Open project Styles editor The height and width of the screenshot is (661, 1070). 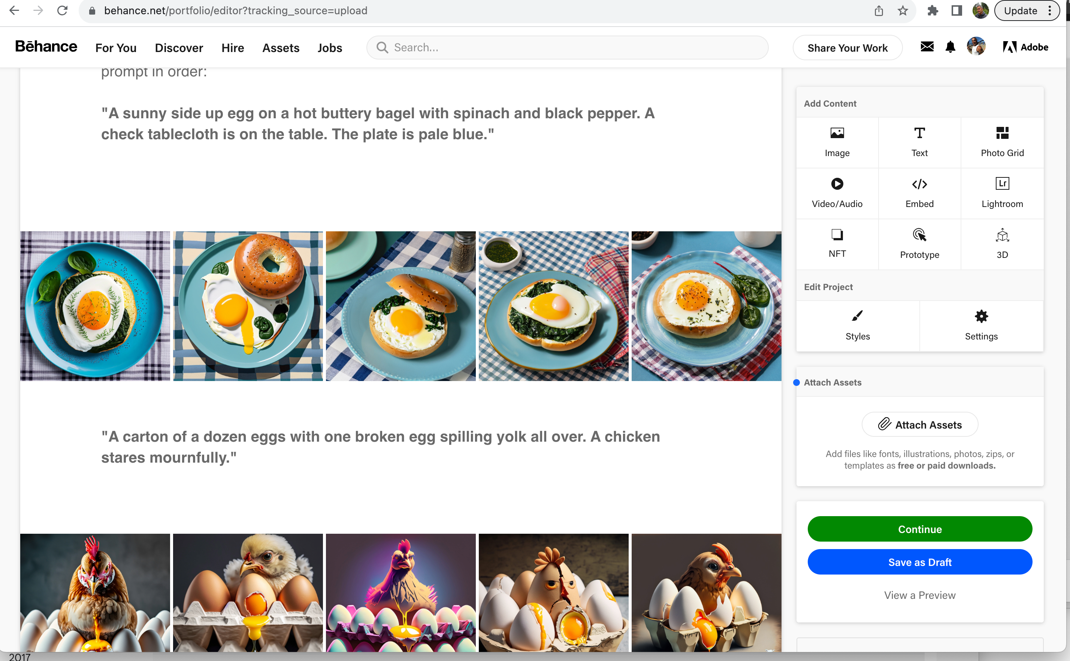pyautogui.click(x=858, y=325)
